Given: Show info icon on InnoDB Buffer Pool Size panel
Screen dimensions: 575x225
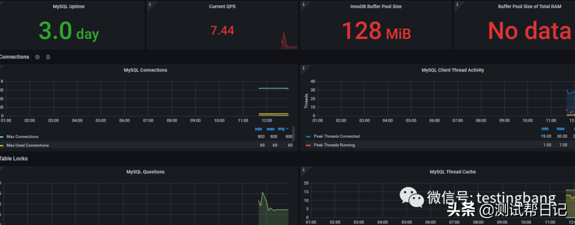Looking at the screenshot, I should tap(303, 4).
